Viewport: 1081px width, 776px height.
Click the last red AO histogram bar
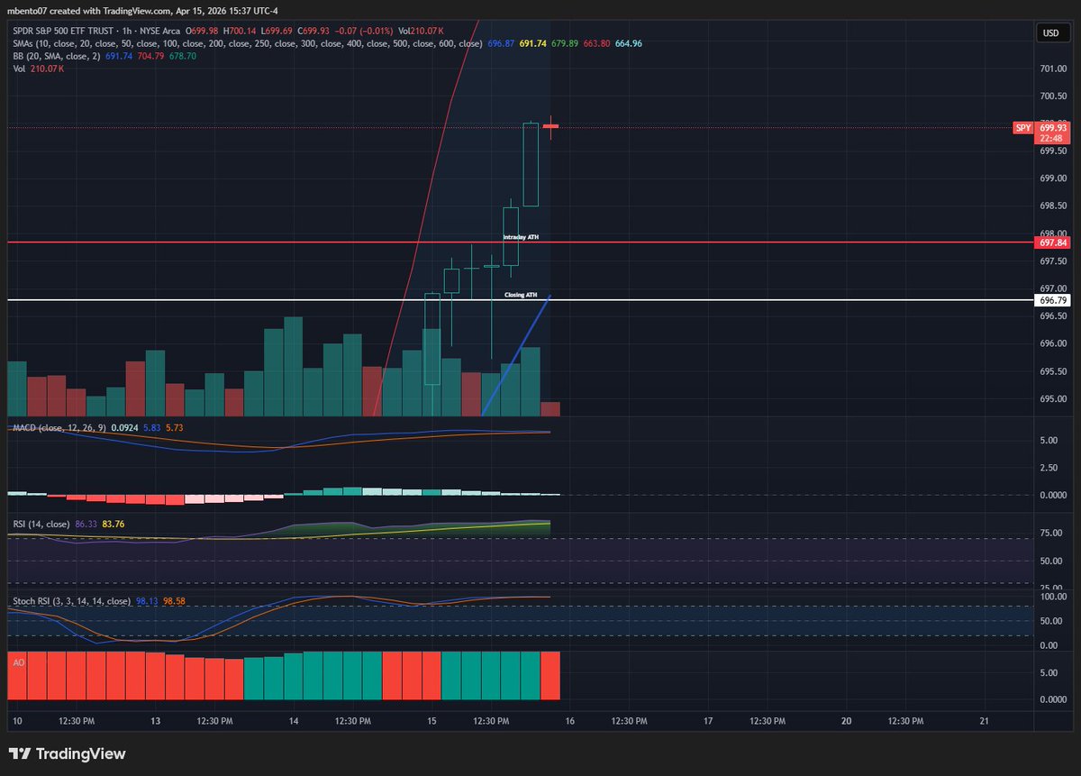(x=550, y=675)
